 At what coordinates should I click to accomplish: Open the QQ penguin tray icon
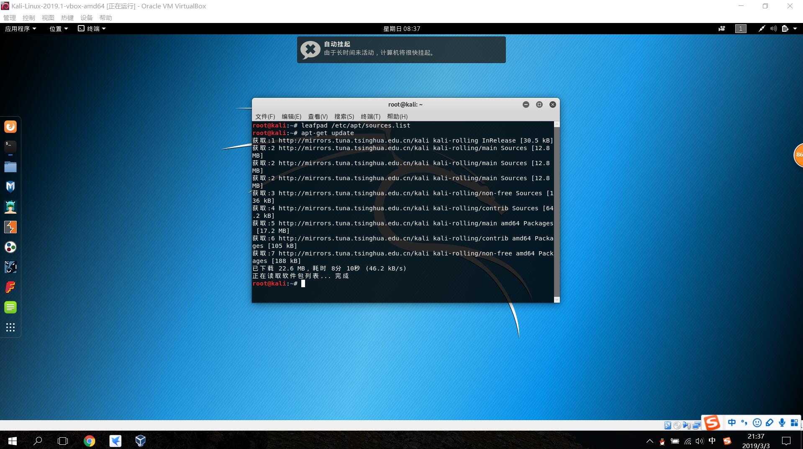tap(662, 441)
